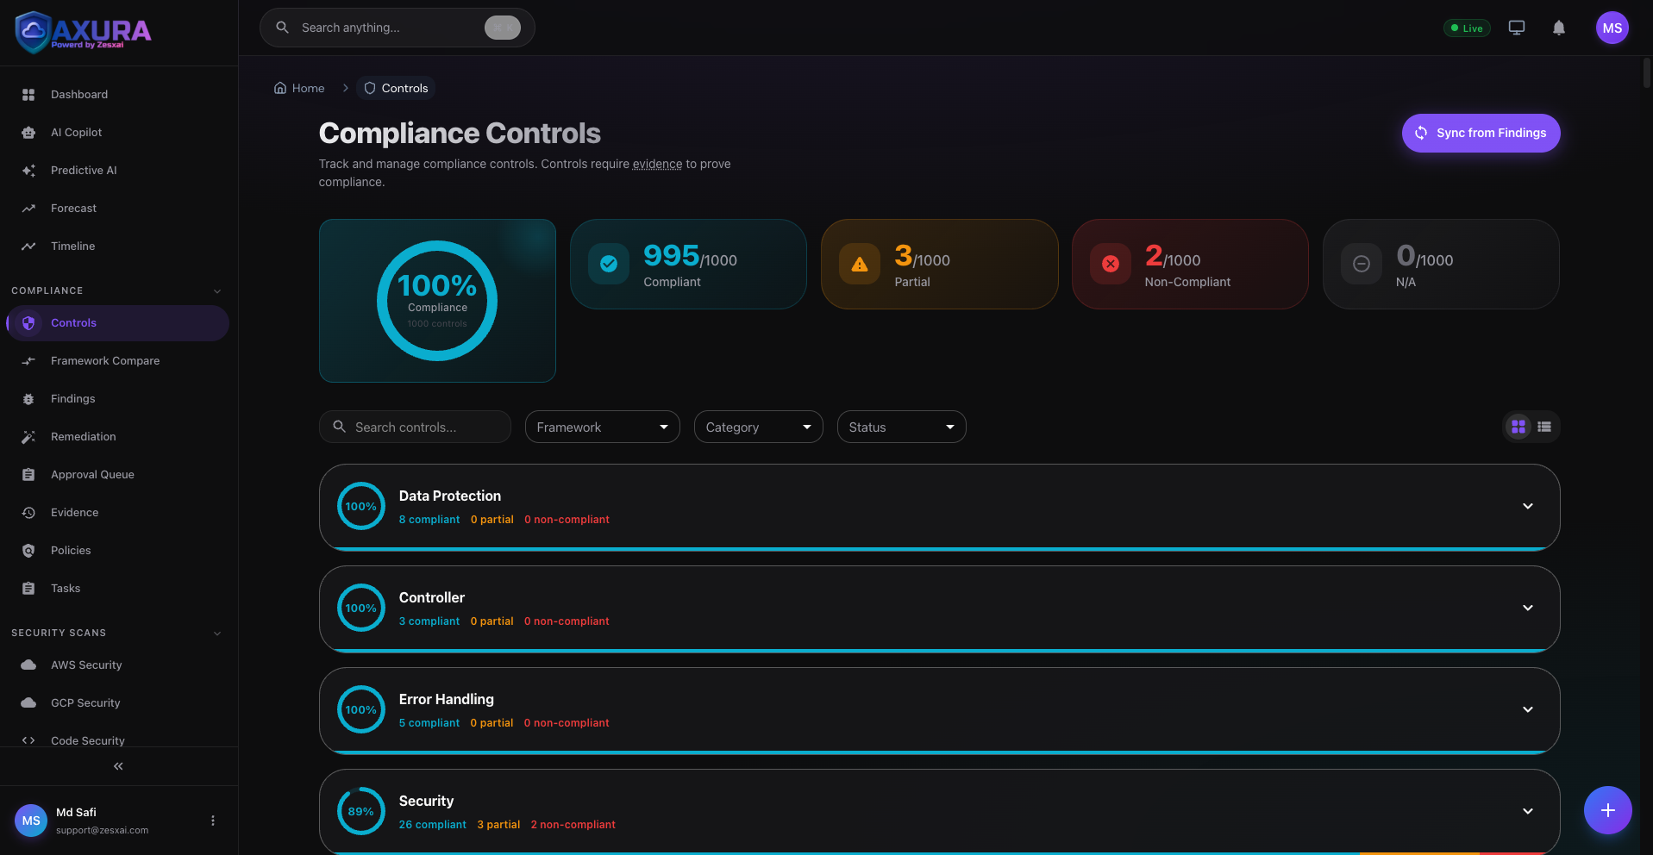The width and height of the screenshot is (1653, 855).
Task: Expand the Data Protection group
Action: click(1528, 506)
